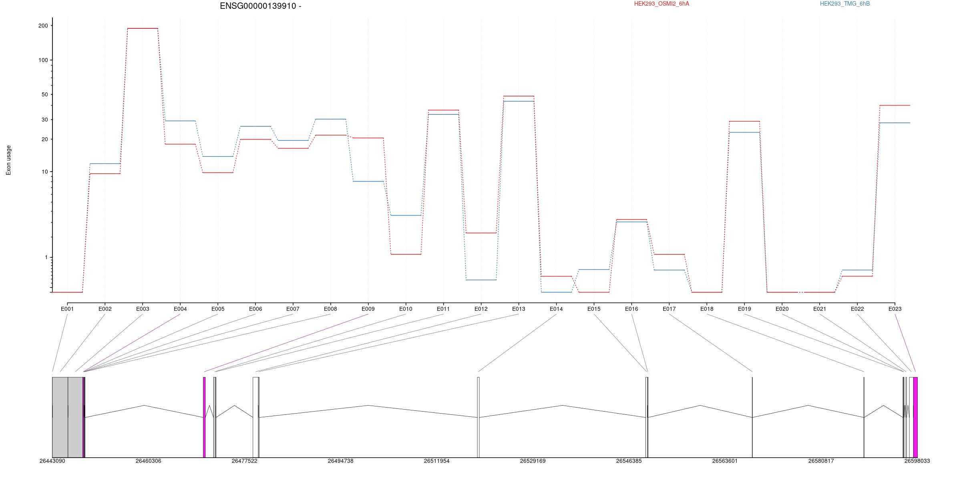The height and width of the screenshot is (480, 961).
Task: Click exon label E005
Action: click(218, 309)
